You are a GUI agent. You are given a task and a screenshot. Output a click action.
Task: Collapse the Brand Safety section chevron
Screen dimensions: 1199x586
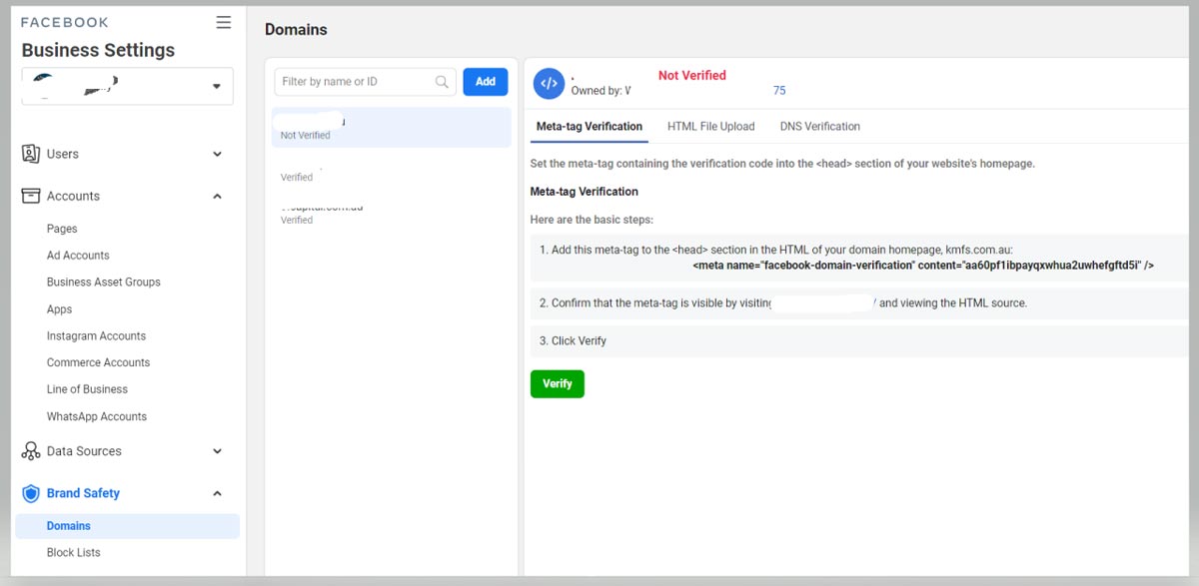coord(217,493)
